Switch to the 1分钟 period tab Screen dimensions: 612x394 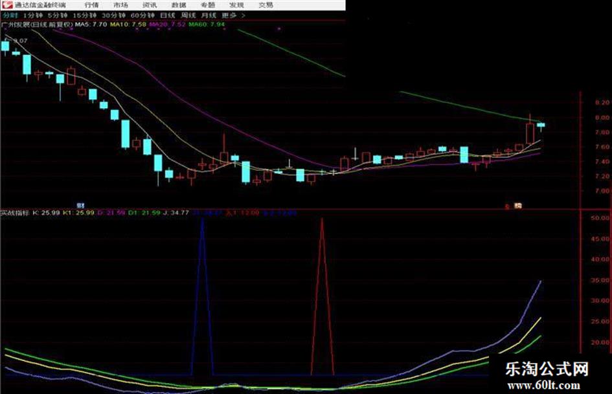[33, 16]
